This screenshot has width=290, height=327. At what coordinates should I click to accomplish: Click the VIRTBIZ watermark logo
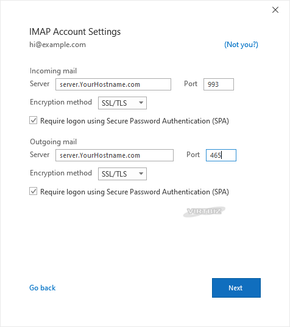[204, 211]
